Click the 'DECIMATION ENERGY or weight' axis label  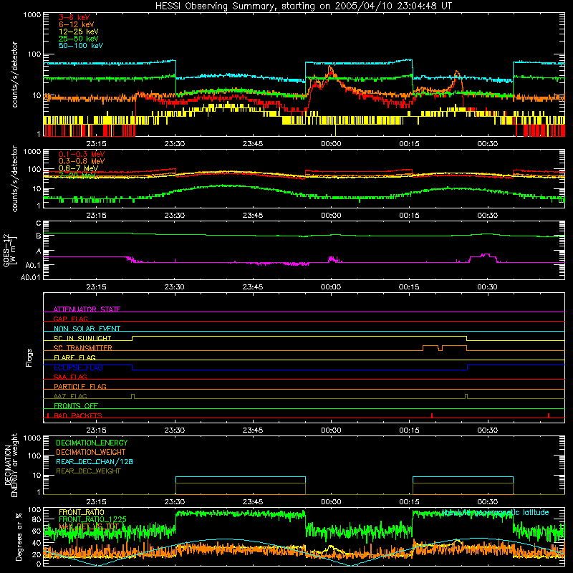tap(11, 465)
